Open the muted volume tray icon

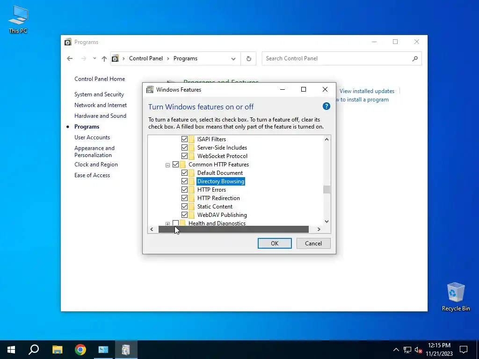tap(419, 350)
